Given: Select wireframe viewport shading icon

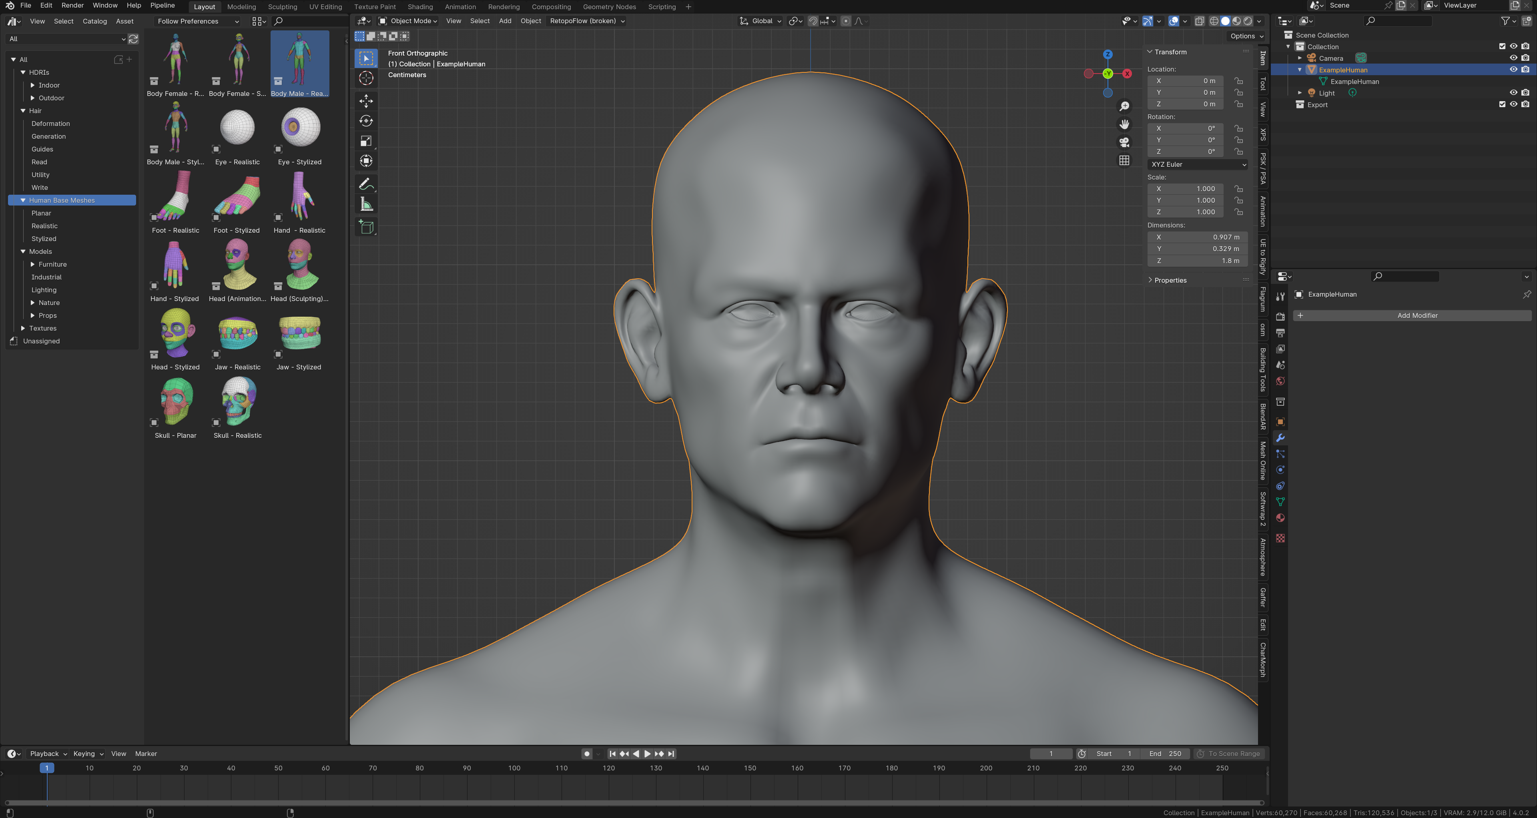Looking at the screenshot, I should [1214, 21].
